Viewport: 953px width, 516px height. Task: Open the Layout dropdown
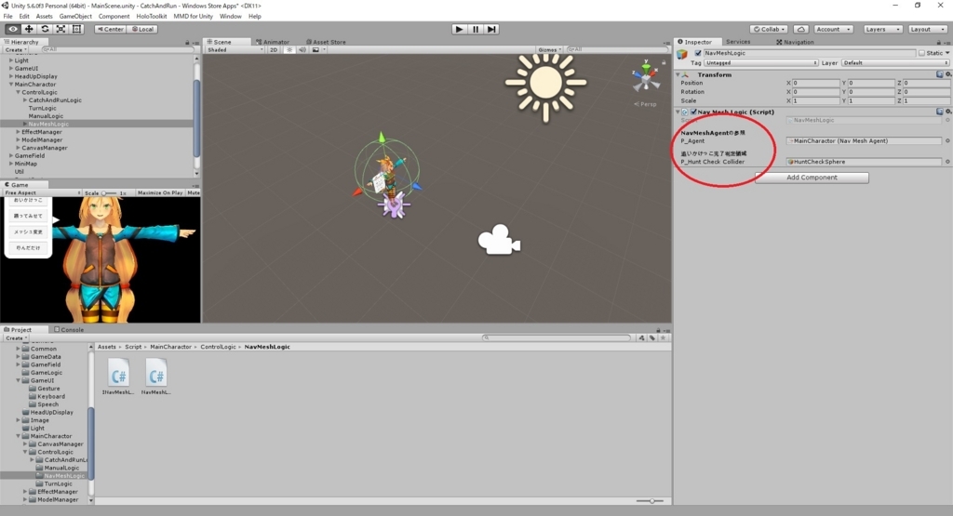click(x=927, y=29)
